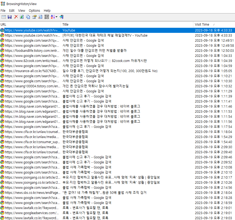Screen dimensions: 235x220
Task: Select URL https://www.clfa.or.kr/consumer_sup...
Action: tap(33, 142)
